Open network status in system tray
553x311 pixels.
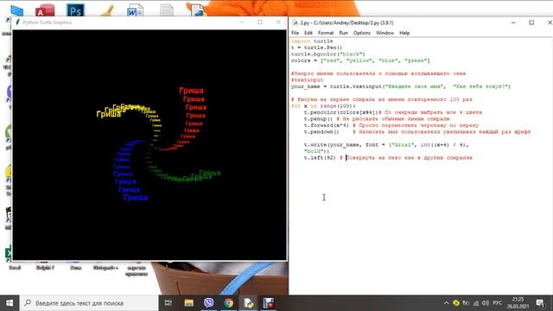click(x=476, y=303)
